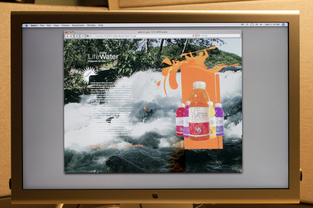Reload the page with the refresh button
This screenshot has height=208, width=313.
pyautogui.click(x=77, y=36)
